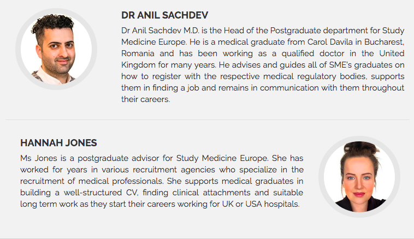Click the word 'Bucharest' in the first bio
This screenshot has width=414, height=239.
384,42
